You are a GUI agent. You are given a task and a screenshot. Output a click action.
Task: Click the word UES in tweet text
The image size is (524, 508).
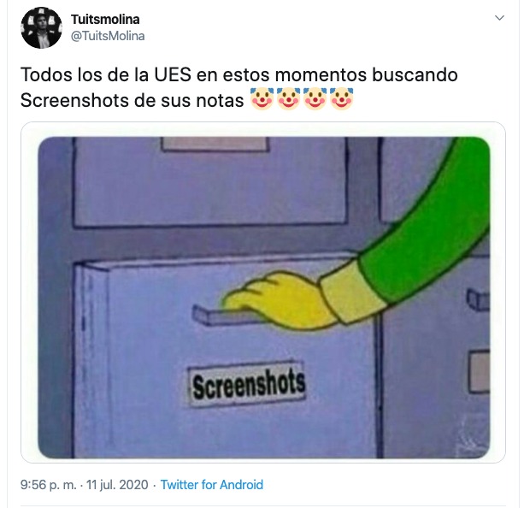click(173, 74)
